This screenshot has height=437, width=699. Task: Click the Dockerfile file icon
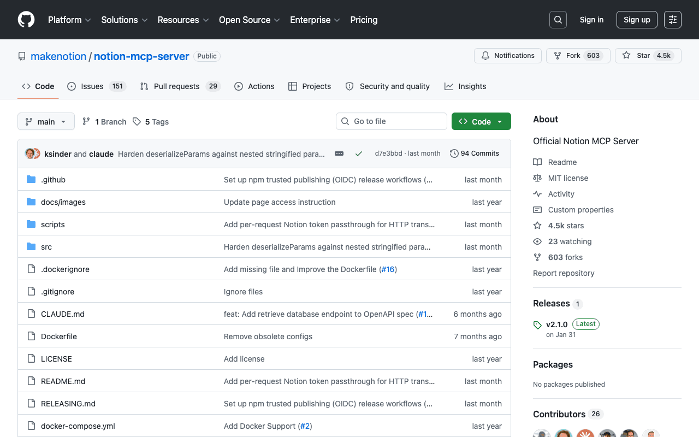point(31,336)
